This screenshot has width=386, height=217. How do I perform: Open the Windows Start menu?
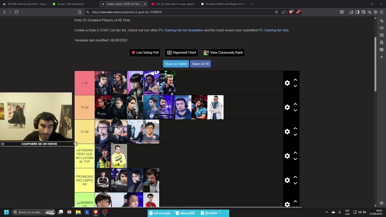click(x=6, y=212)
